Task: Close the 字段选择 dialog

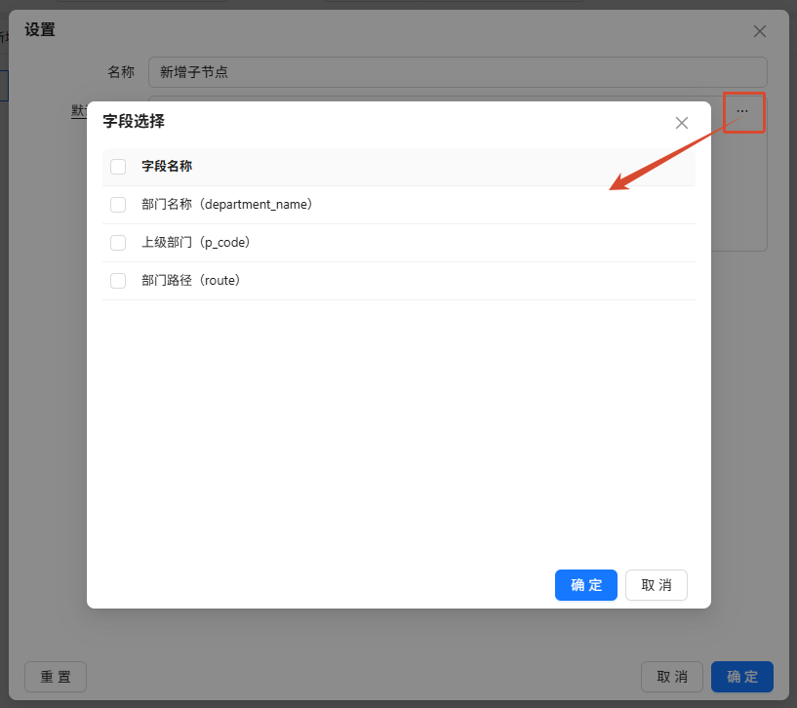Action: coord(681,123)
